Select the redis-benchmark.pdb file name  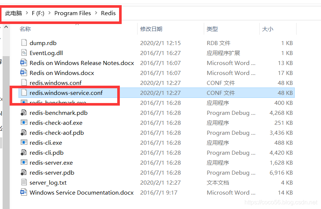58,113
